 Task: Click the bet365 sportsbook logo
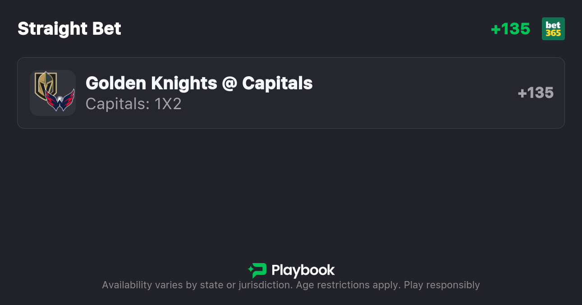(x=553, y=29)
